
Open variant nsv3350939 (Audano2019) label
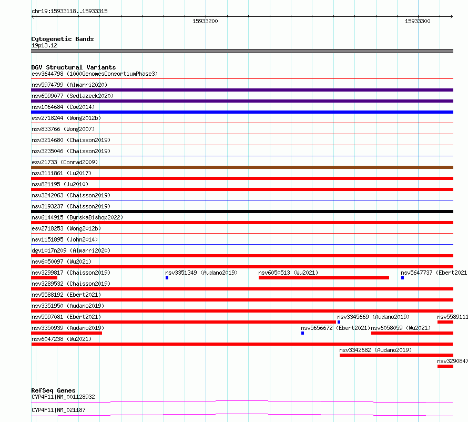point(68,328)
